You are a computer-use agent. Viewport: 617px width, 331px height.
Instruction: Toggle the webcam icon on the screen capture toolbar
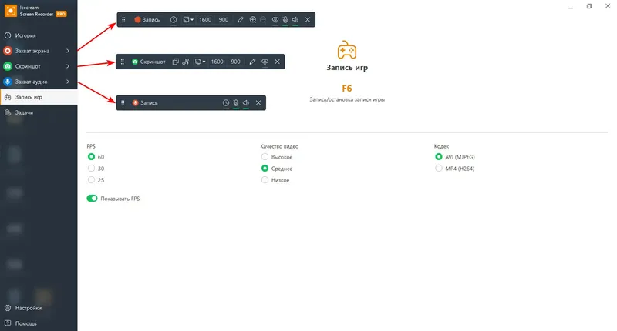(275, 20)
